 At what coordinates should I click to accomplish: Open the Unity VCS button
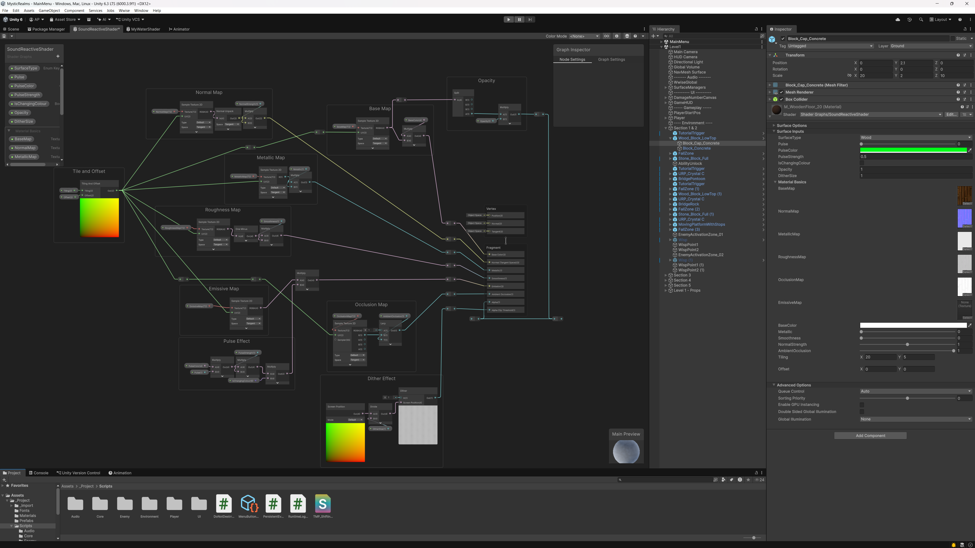130,20
